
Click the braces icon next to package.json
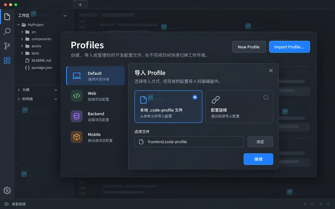pos(27,68)
